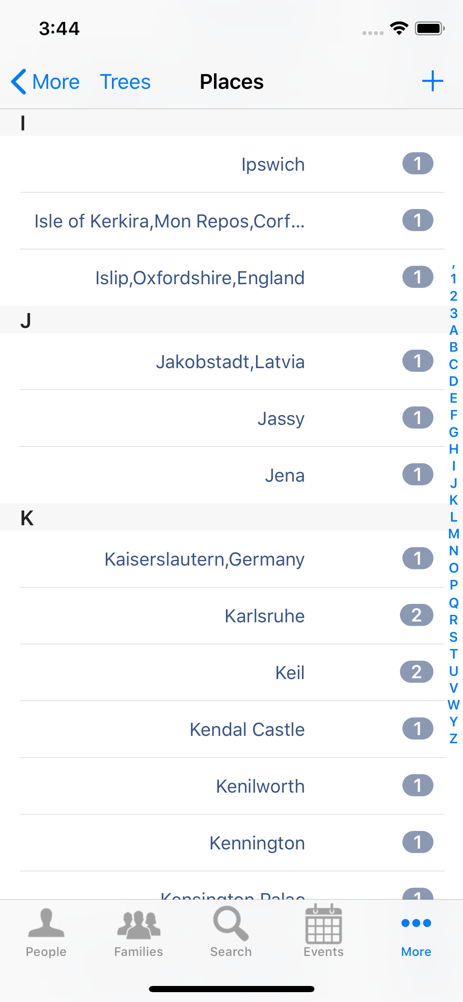Screen dimensions: 463x1002
Task: Open Jakobstadt,Latvia place
Action: pyautogui.click(x=230, y=362)
